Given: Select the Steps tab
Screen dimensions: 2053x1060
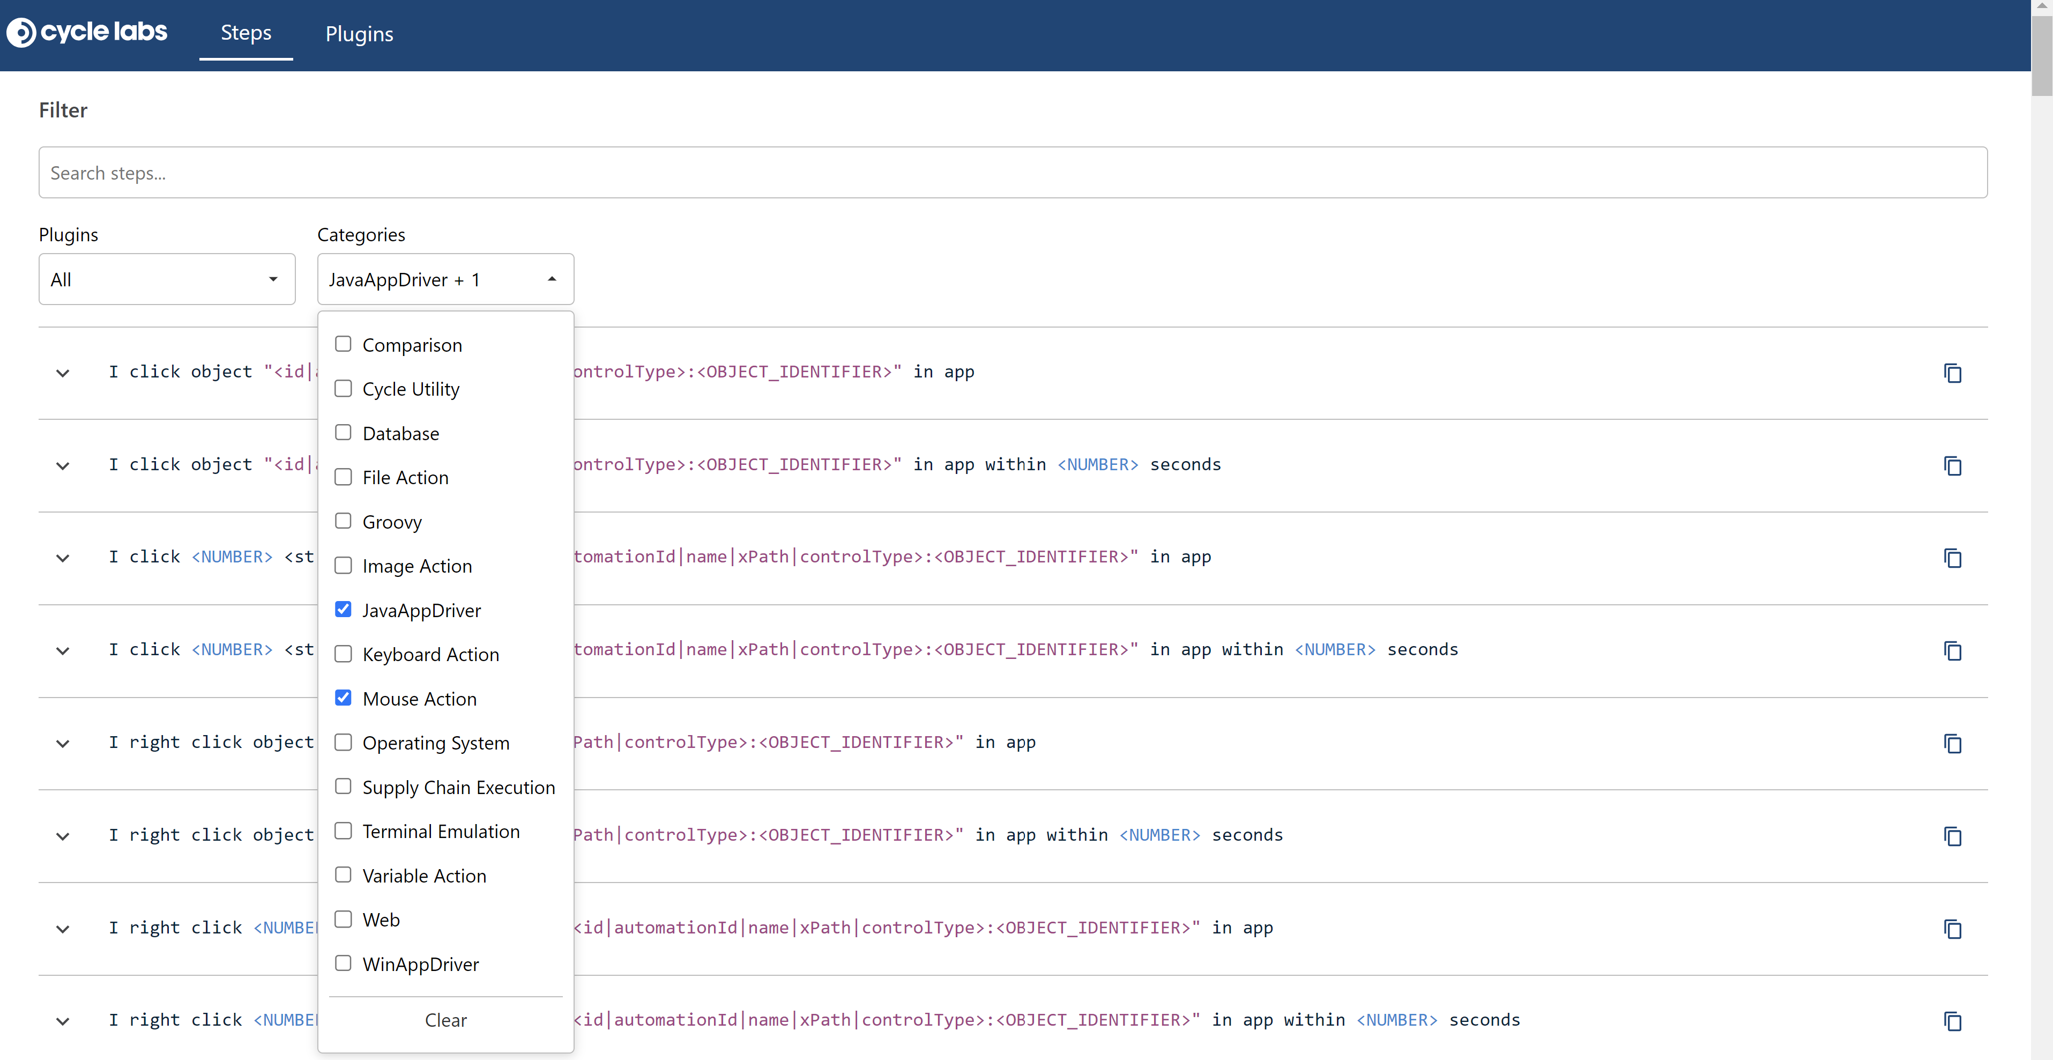Looking at the screenshot, I should [246, 33].
